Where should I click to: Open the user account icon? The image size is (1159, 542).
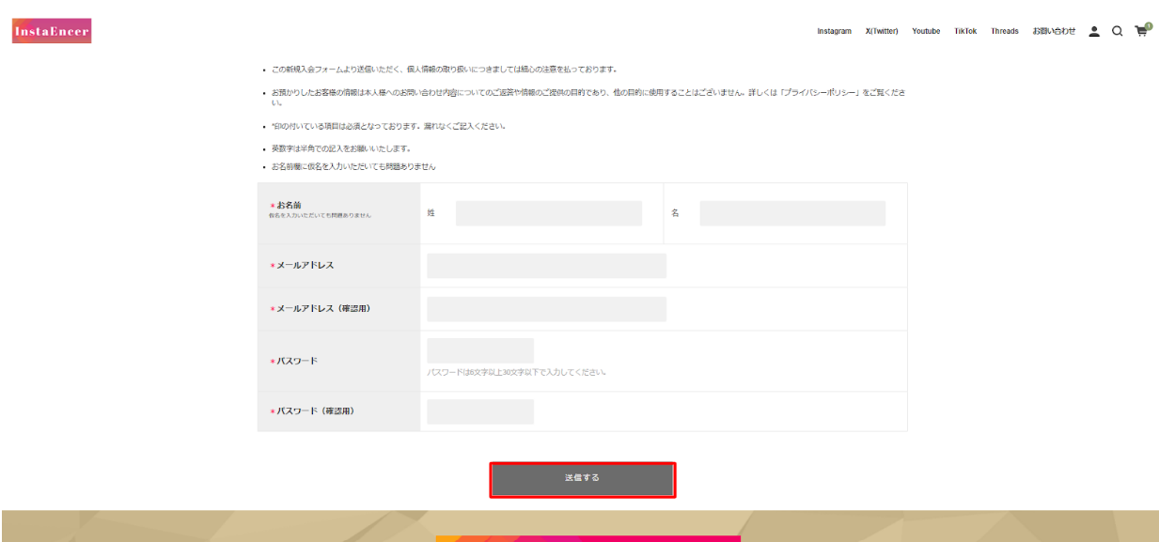pyautogui.click(x=1094, y=31)
